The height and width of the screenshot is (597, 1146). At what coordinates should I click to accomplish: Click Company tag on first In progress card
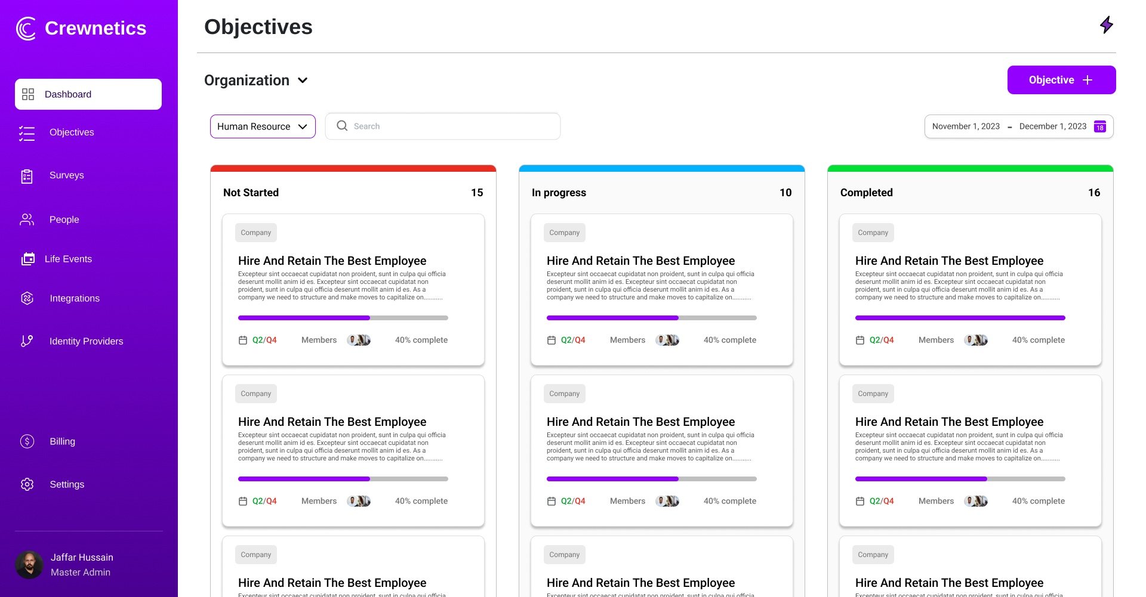pos(565,233)
